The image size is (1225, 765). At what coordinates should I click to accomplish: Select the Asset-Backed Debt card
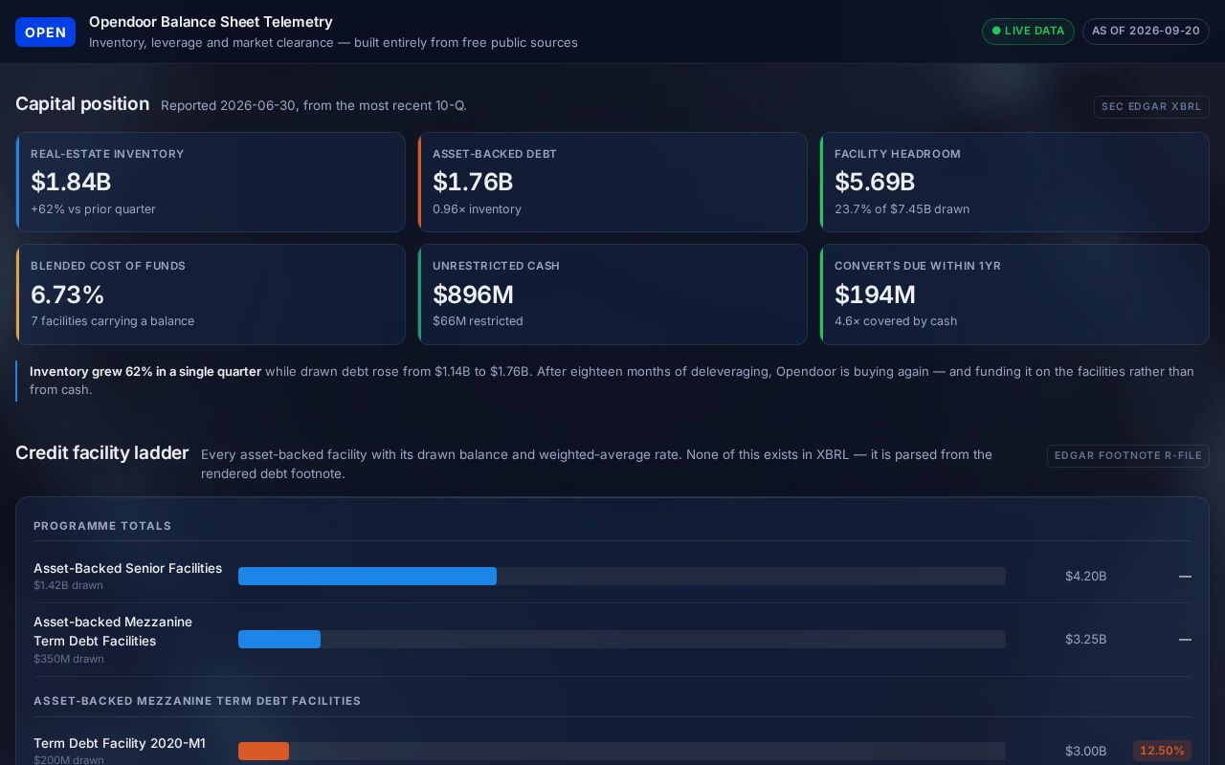pos(612,182)
